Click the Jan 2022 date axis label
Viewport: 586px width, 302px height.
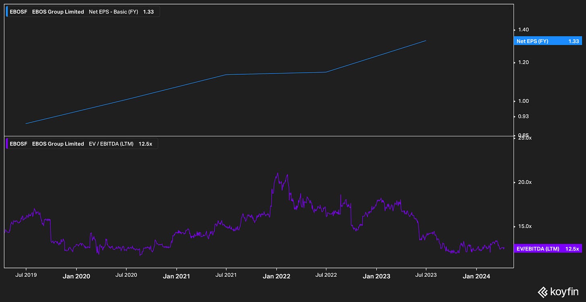(x=276, y=276)
